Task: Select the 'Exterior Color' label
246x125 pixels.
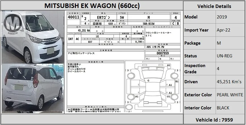Action: point(198,95)
